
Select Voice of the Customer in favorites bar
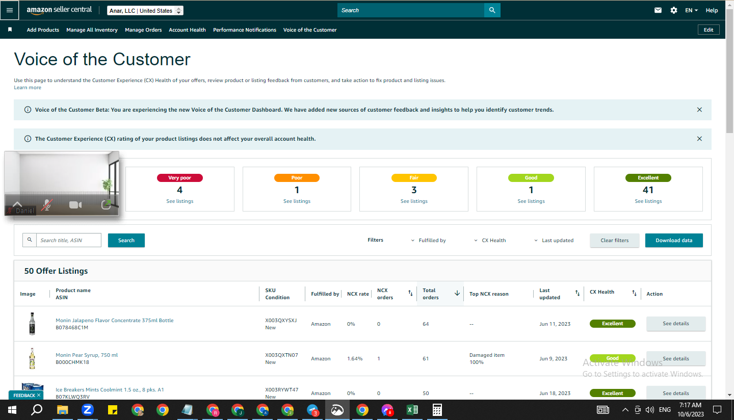[310, 30]
